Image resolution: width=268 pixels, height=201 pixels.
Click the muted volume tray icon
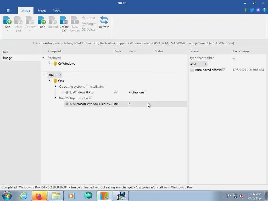tap(242, 196)
